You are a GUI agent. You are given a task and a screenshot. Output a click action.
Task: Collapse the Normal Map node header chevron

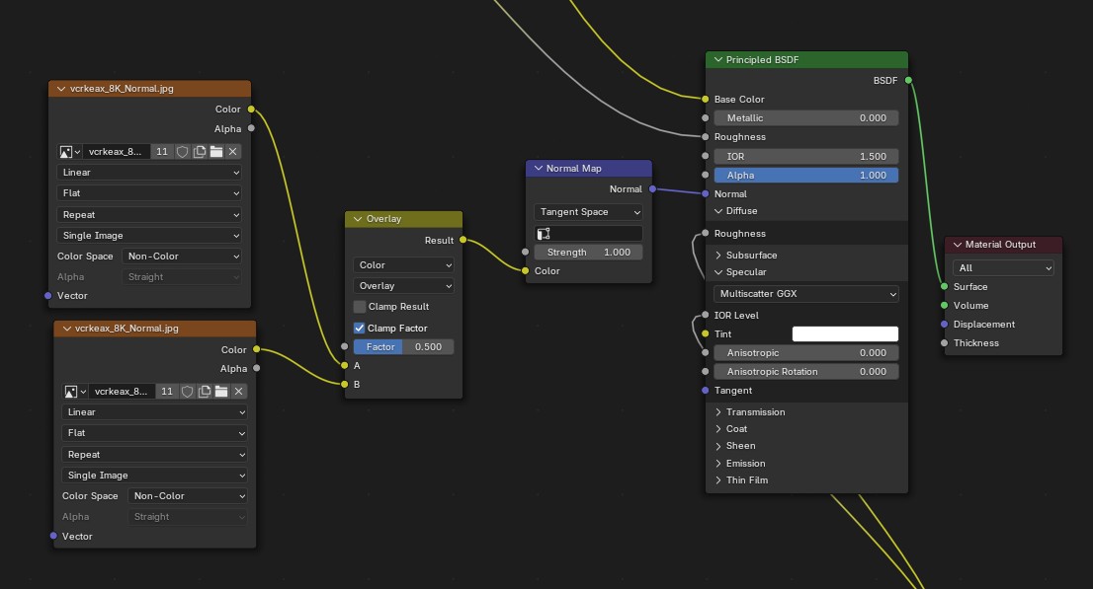point(539,169)
